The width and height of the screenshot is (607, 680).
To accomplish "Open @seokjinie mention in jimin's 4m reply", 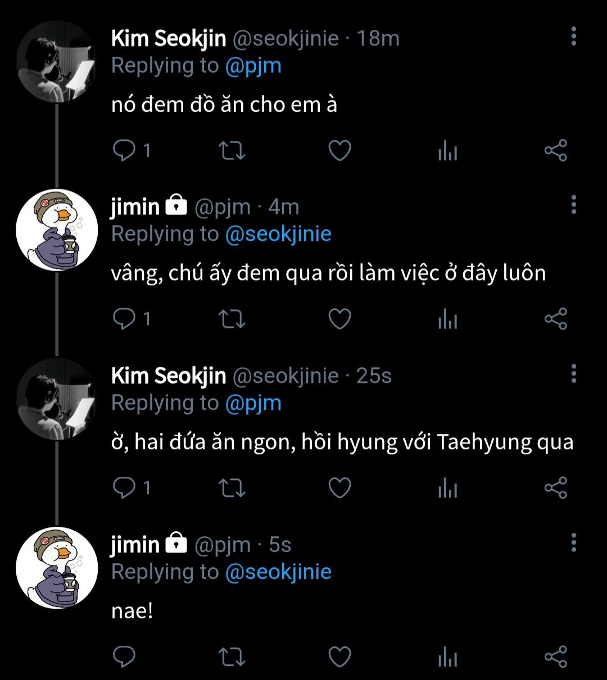I will coord(278,234).
